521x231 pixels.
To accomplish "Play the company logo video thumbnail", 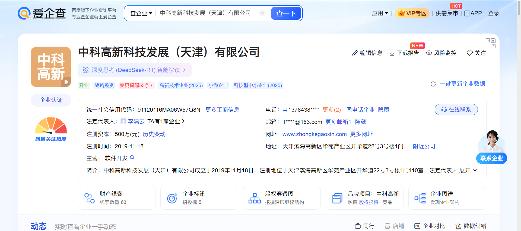I will click(x=66, y=82).
